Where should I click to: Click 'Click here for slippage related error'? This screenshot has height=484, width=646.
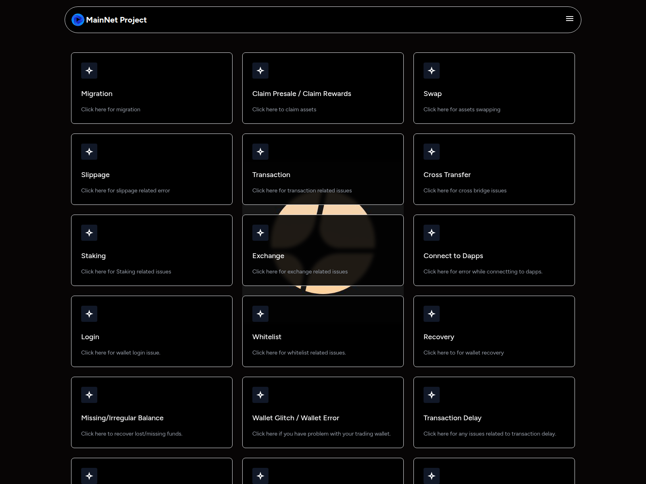pyautogui.click(x=126, y=190)
